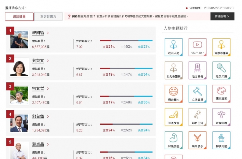Viewport: 242px width, 159px height.
Task: Click the volume count 3,048,049篇
Action: [x=41, y=75]
